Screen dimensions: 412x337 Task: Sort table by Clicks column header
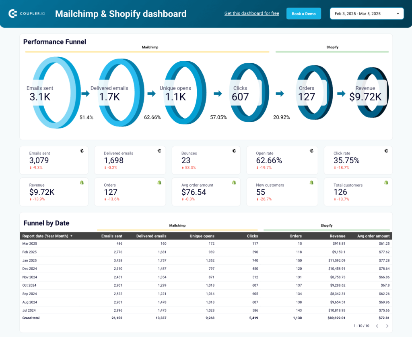[252, 236]
